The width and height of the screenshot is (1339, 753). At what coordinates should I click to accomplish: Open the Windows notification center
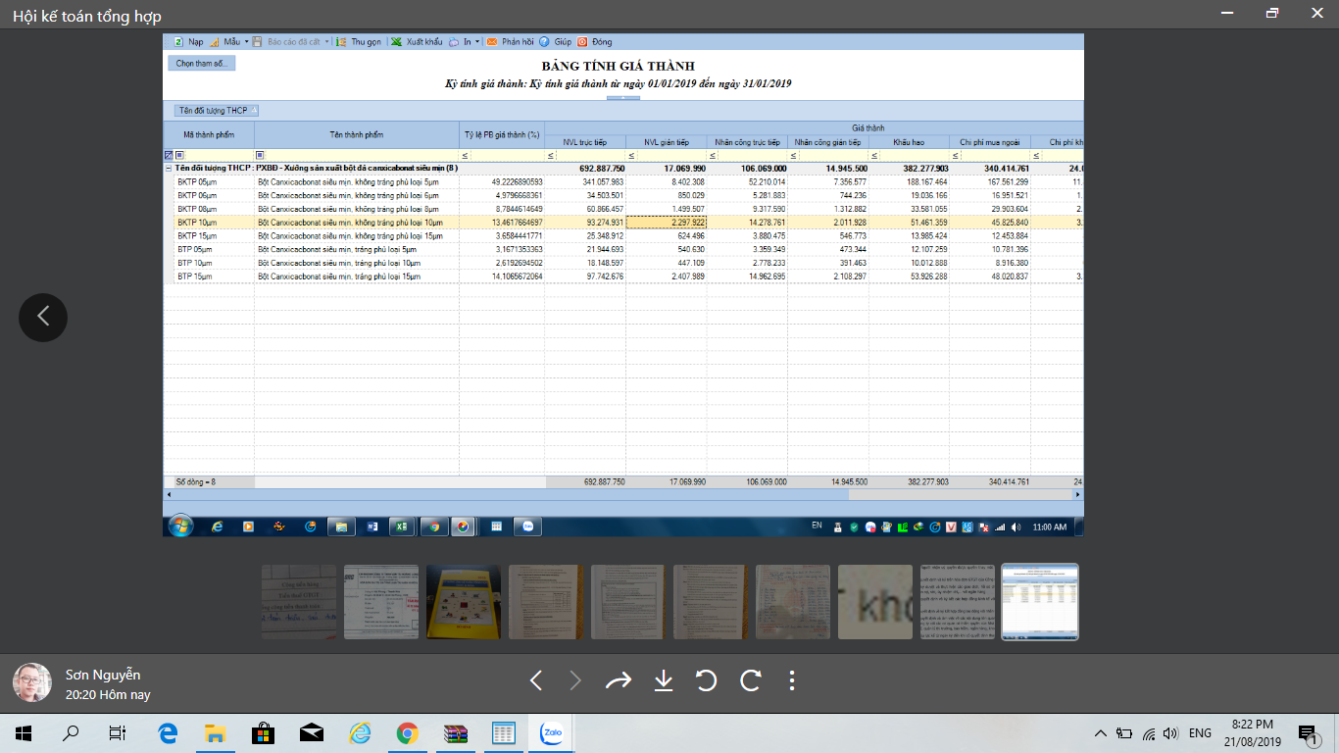1307,732
